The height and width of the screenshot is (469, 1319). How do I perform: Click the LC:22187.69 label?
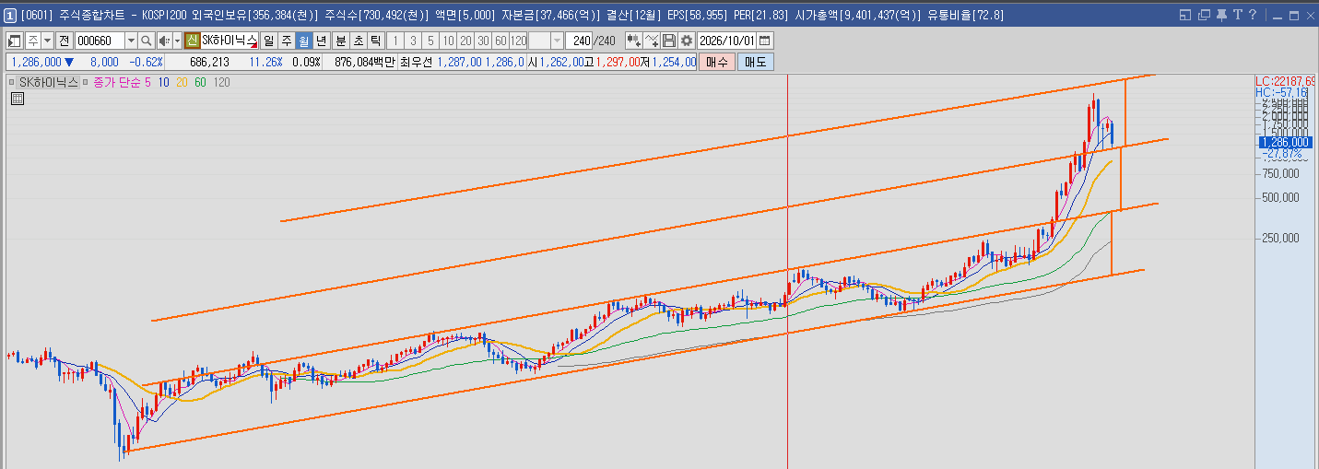pyautogui.click(x=1286, y=82)
